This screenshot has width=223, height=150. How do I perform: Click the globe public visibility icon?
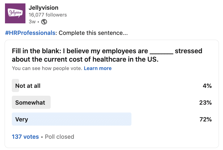click(x=44, y=22)
